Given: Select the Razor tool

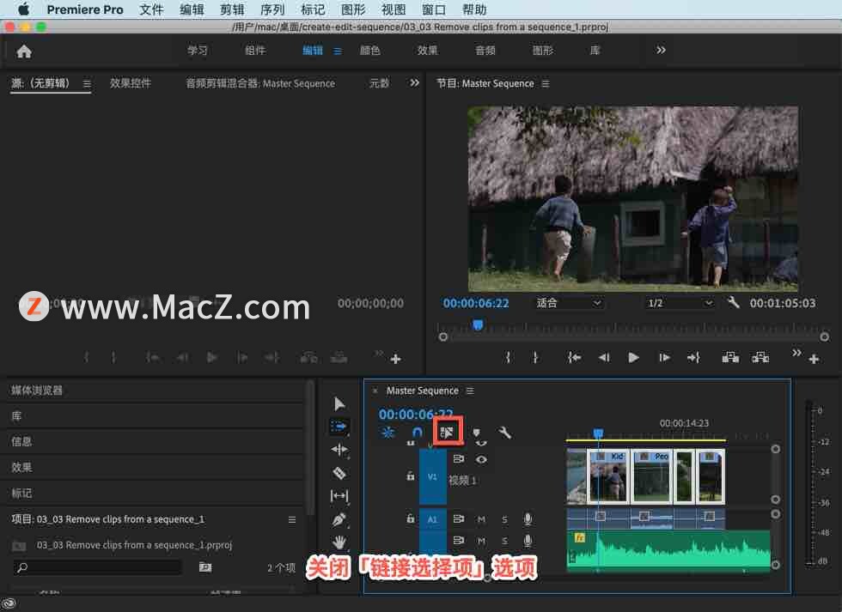Looking at the screenshot, I should coord(339,473).
